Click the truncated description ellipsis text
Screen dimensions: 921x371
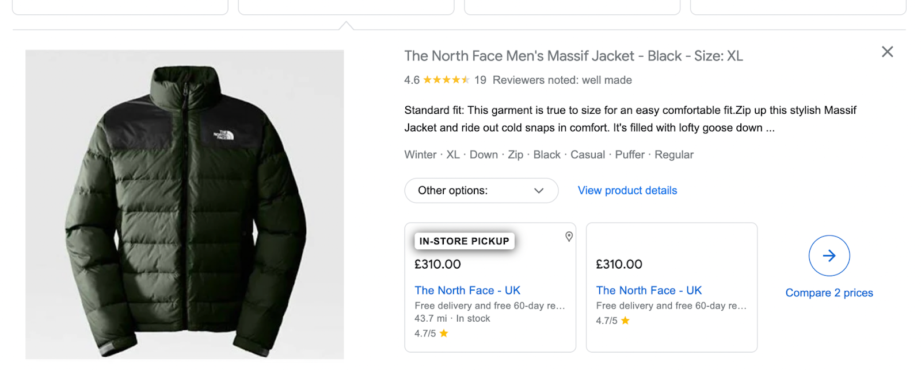point(770,128)
